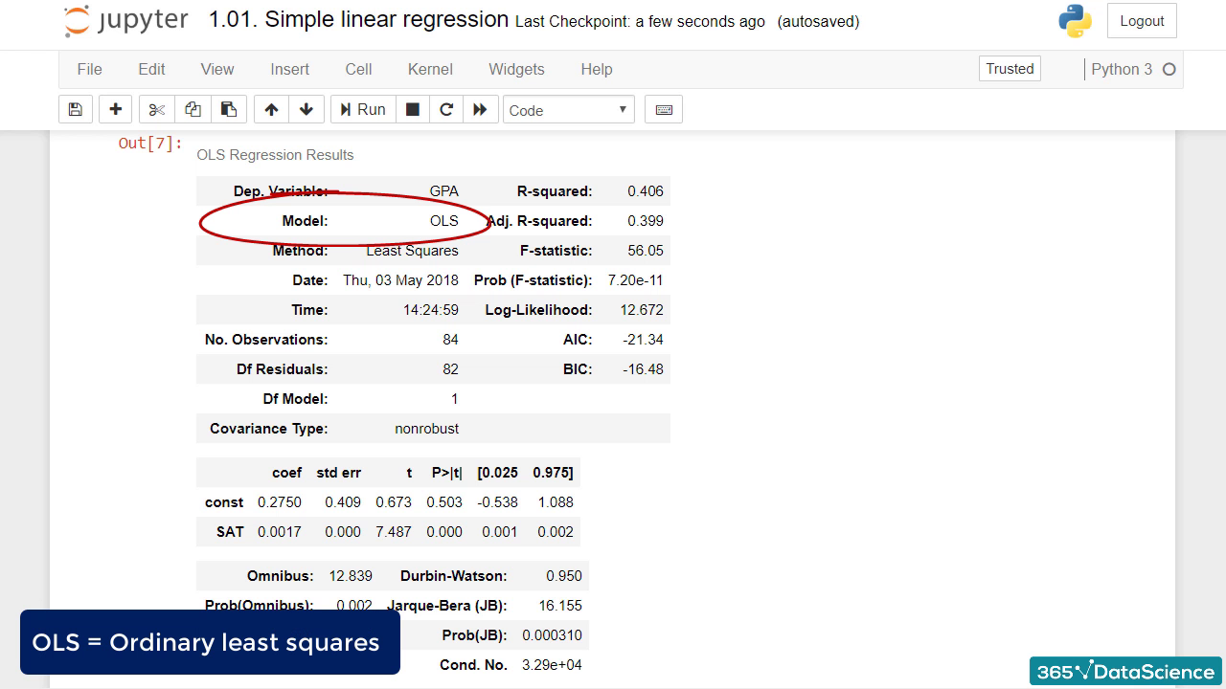This screenshot has height=689, width=1226.
Task: Interrupt the kernel
Action: click(x=413, y=109)
